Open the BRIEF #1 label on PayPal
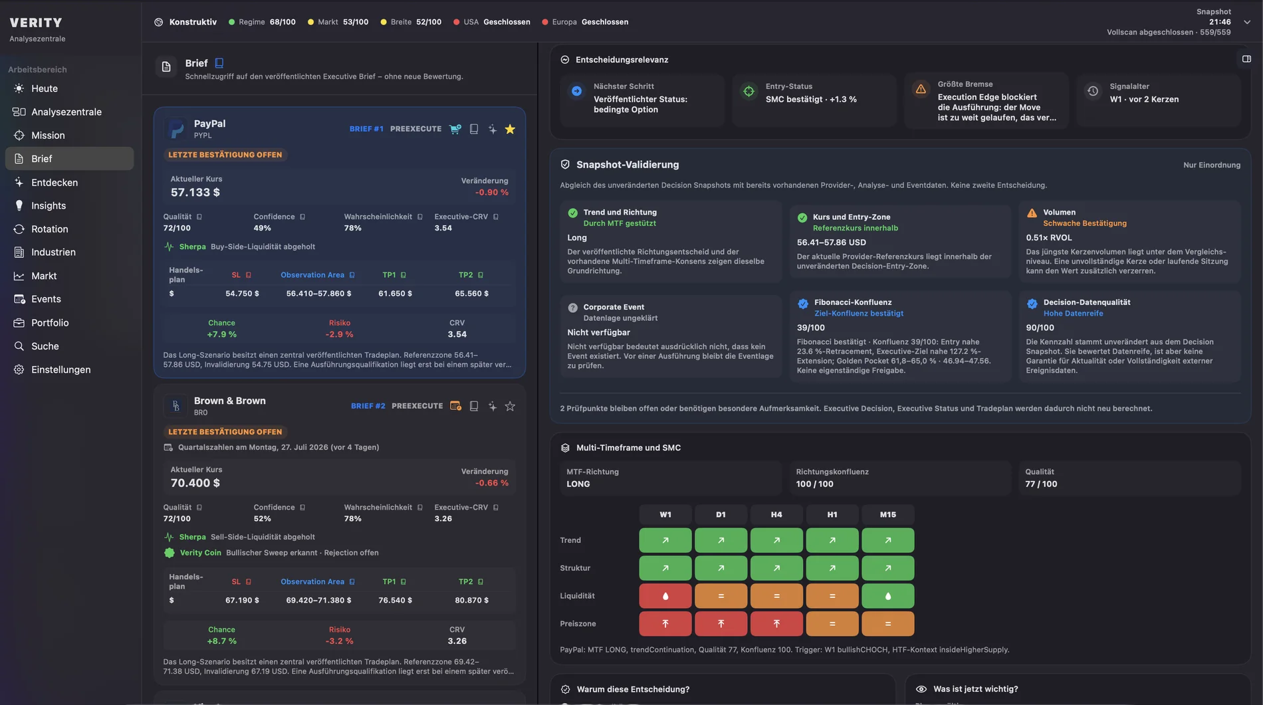The width and height of the screenshot is (1263, 705). coord(366,129)
